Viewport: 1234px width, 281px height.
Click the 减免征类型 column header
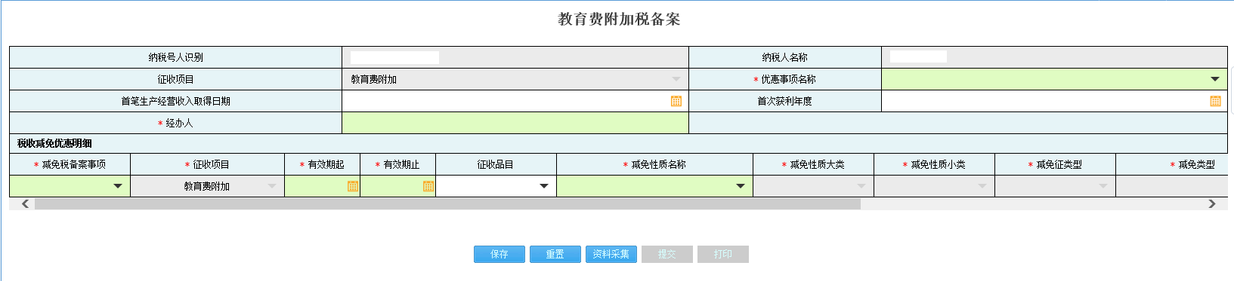click(x=1055, y=164)
